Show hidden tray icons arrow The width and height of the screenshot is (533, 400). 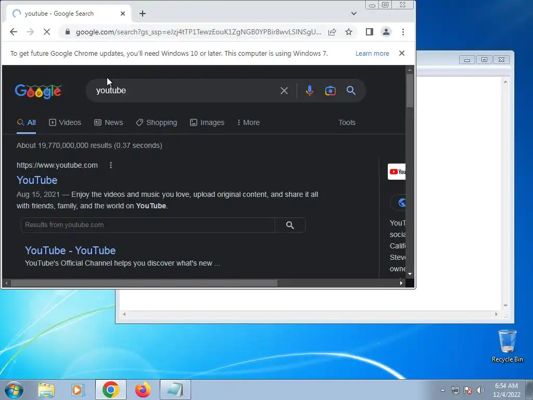[442, 390]
